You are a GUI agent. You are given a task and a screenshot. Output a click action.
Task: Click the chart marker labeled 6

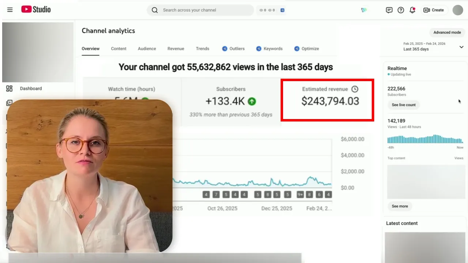click(319, 195)
